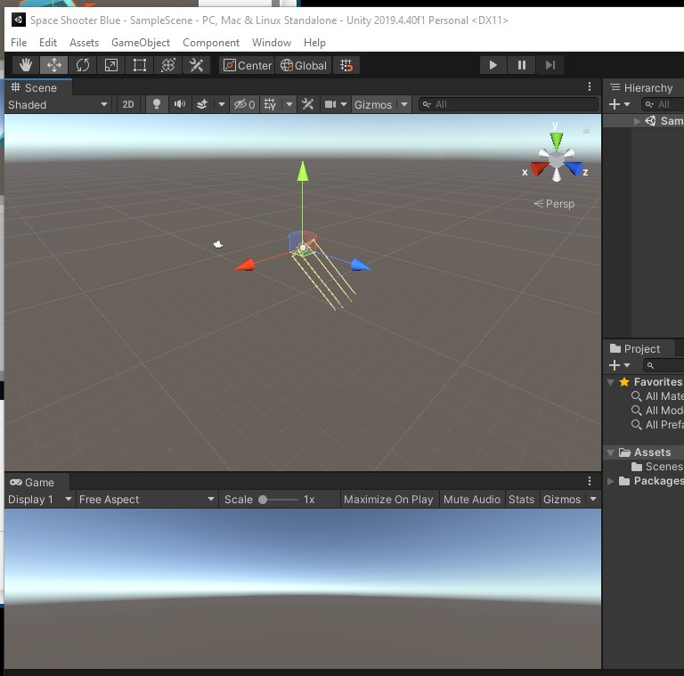Open the Shaded draw mode dropdown
Screen dimensions: 684x676
click(x=58, y=105)
